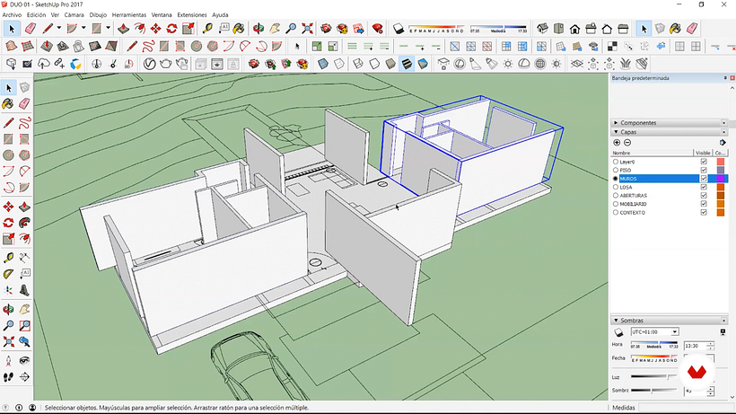Click the 3D Text/Text label tool icon
Image resolution: width=736 pixels, height=414 pixels.
point(223,29)
